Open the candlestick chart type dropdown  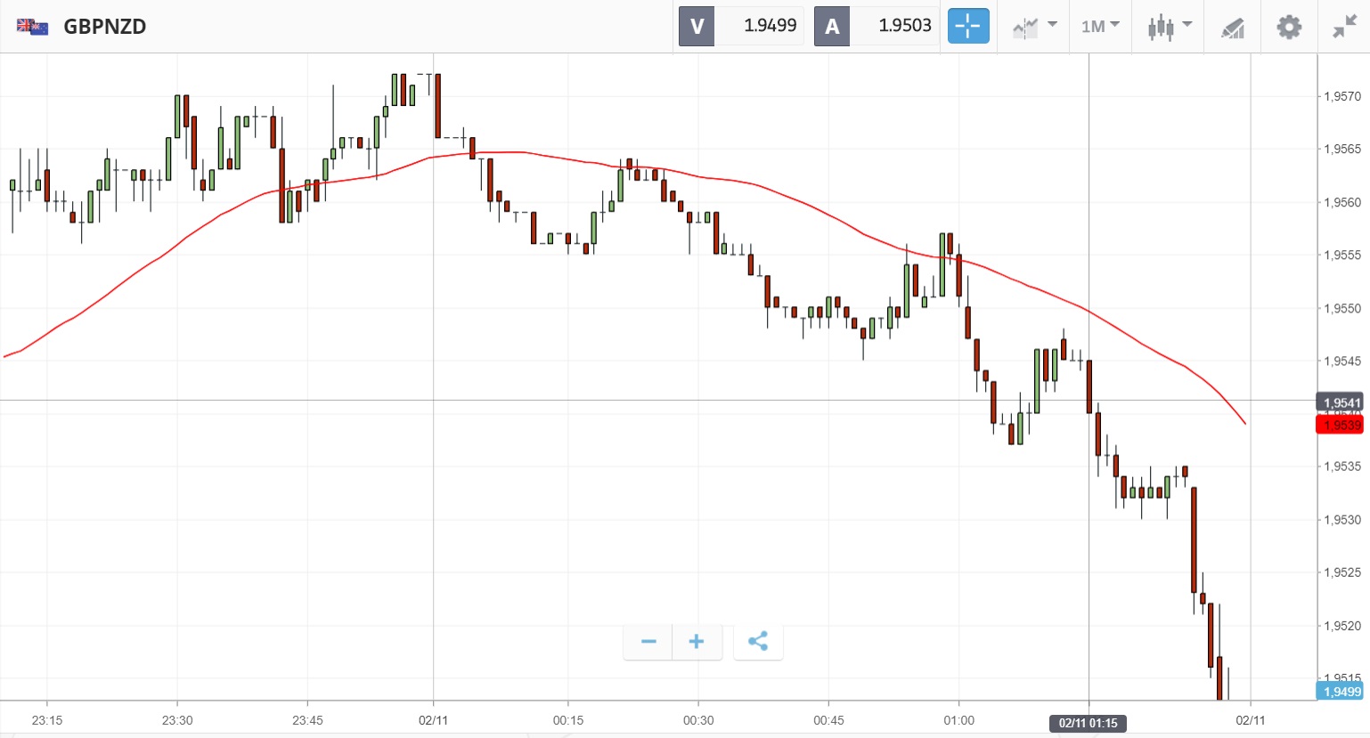[1169, 26]
